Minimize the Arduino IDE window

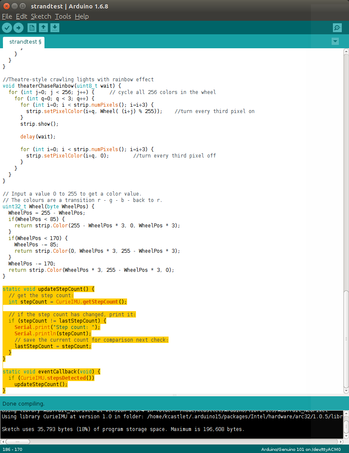[x=14, y=6]
